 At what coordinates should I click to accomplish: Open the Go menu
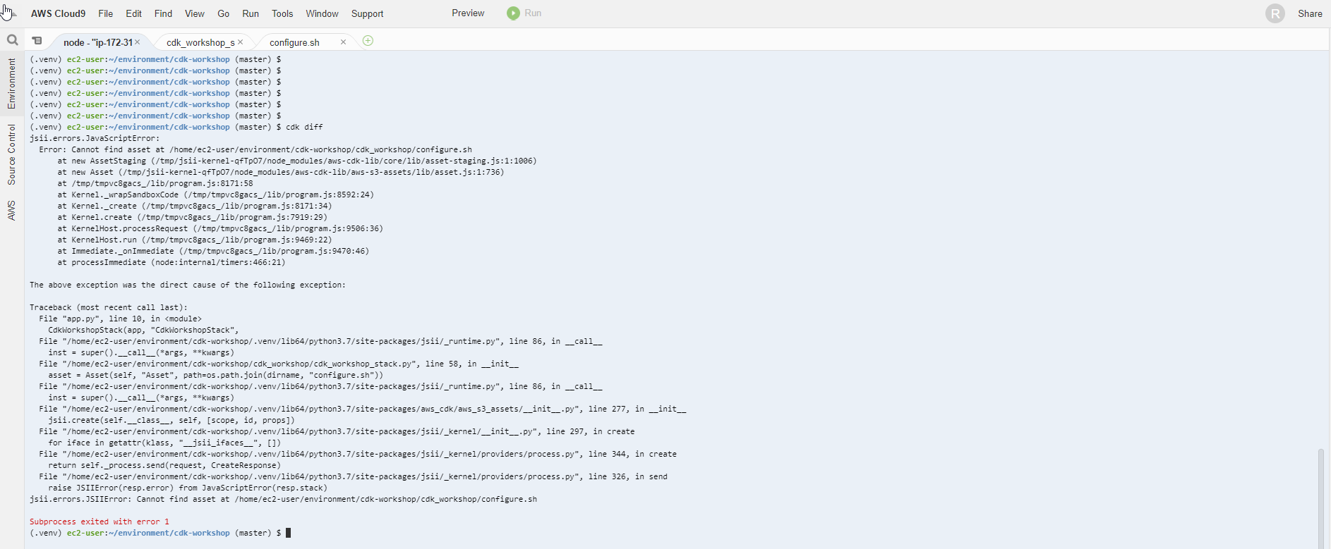tap(224, 13)
